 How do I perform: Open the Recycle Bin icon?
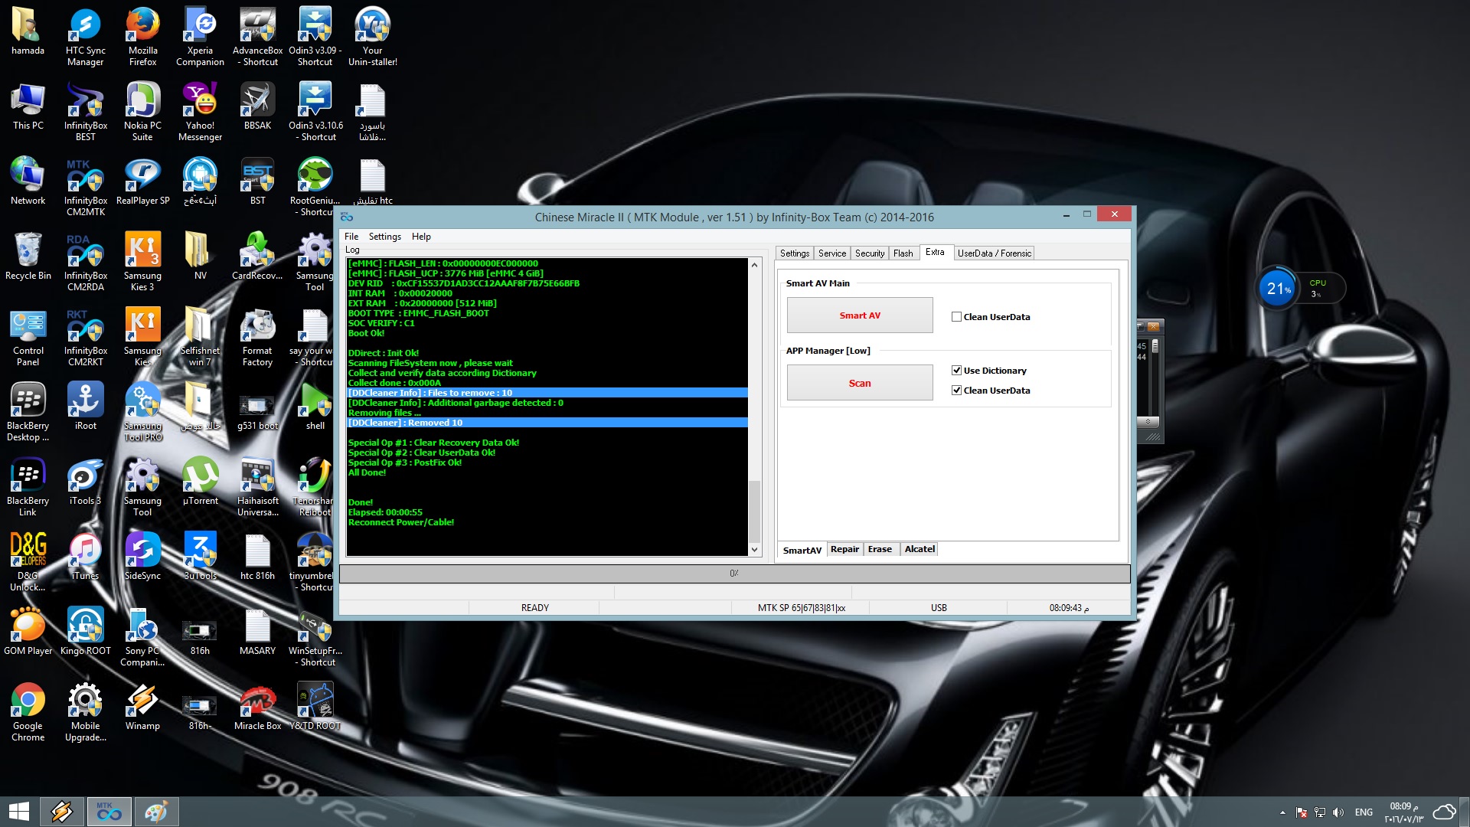(x=28, y=256)
